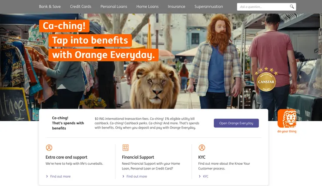The width and height of the screenshot is (322, 186).
Task: Follow the KYC link
Action: [205, 176]
